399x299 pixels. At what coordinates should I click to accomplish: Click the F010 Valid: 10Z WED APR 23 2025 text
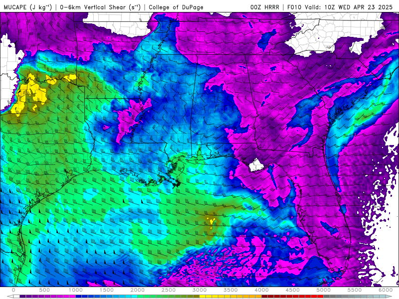(340, 7)
